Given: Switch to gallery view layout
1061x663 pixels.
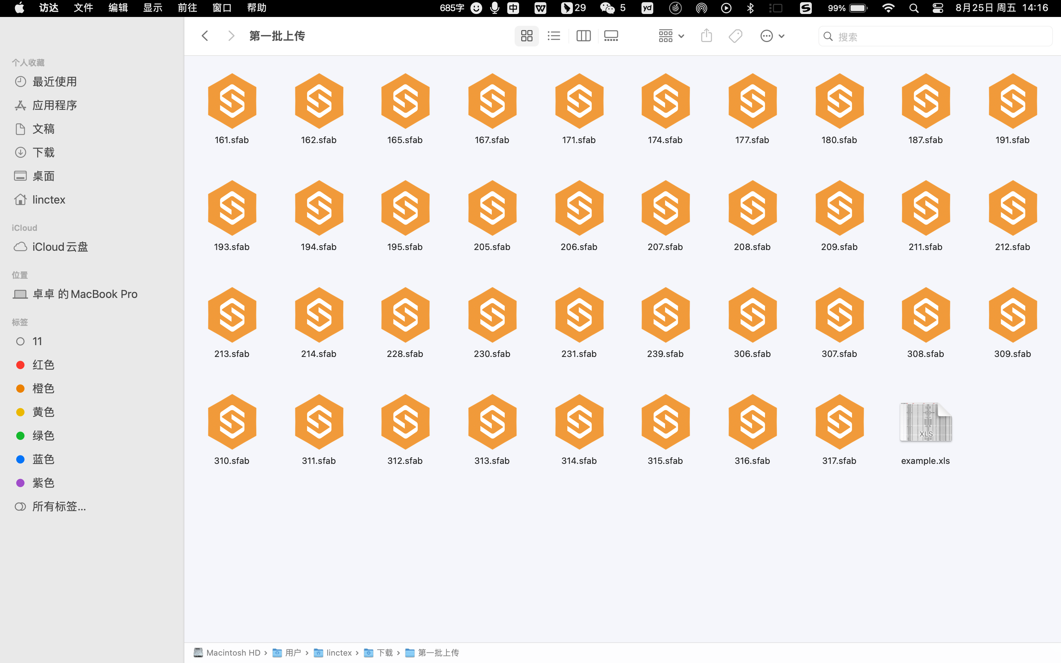Looking at the screenshot, I should 611,36.
